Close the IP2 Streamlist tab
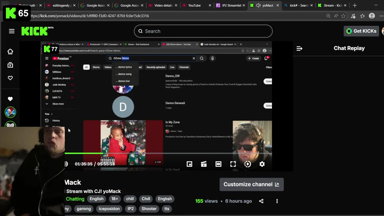The image size is (384, 216). [244, 5]
